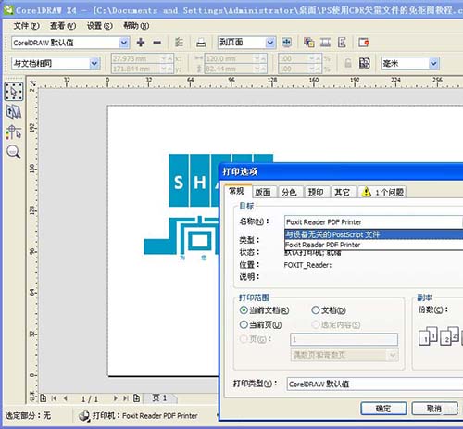Viewport: 463px width, 429px height.
Task: Click the height 82.44 mm field
Action: (235, 69)
